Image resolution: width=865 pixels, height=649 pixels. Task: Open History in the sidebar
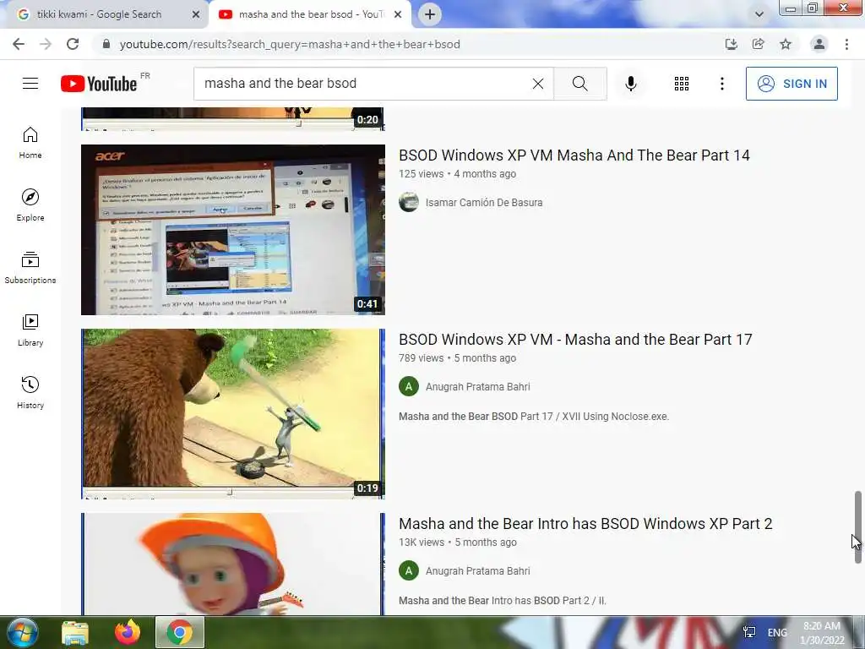(x=30, y=393)
